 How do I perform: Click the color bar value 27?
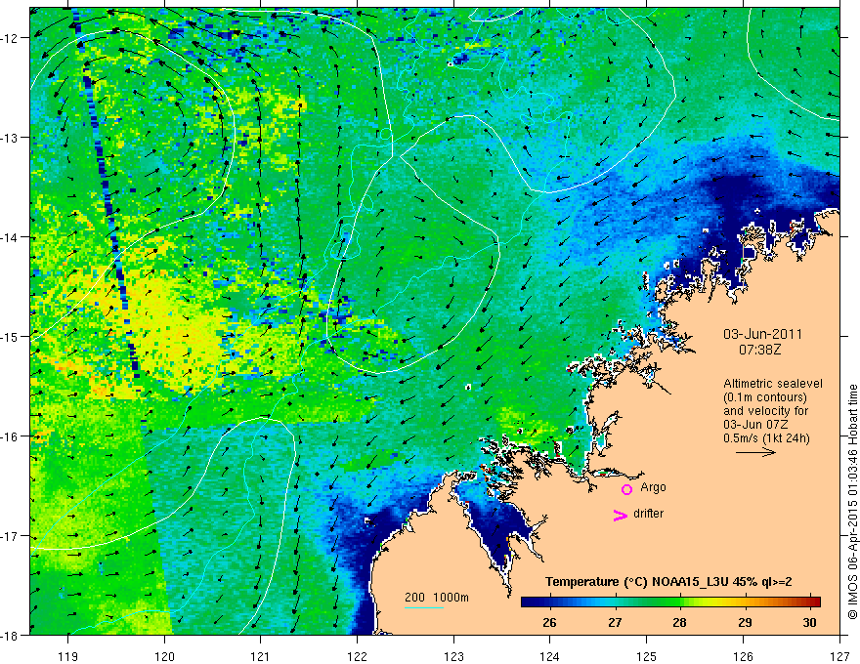coord(615,622)
